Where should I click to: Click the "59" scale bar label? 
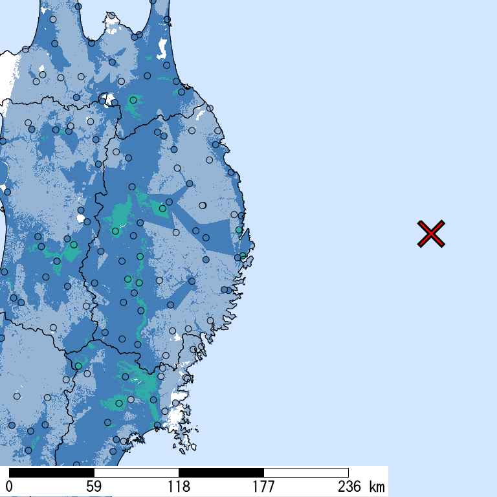[x=94, y=487]
